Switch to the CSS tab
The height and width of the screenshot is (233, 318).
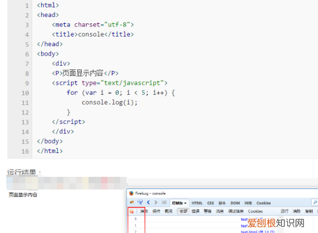point(210,203)
